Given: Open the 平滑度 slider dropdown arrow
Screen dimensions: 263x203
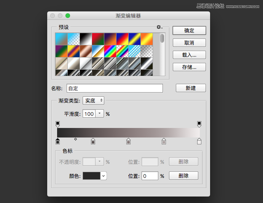Looking at the screenshot, I should [99, 113].
